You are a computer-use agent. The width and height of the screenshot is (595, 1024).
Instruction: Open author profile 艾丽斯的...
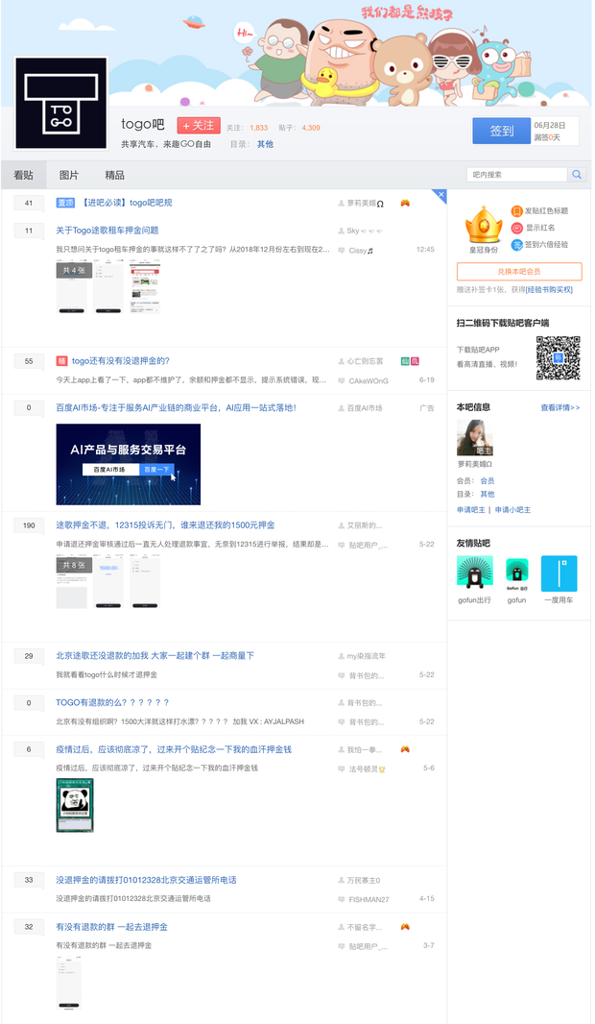tap(365, 525)
